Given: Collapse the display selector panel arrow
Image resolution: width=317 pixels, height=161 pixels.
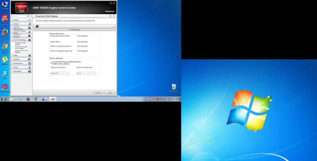Looking at the screenshot, I should click(x=113, y=27).
